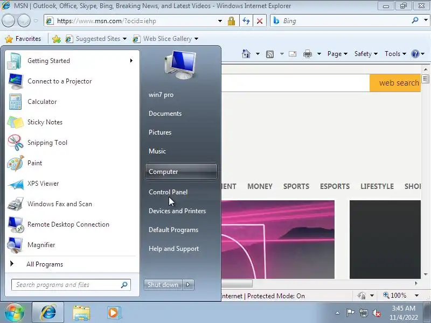This screenshot has height=323, width=431.
Task: Open address bar URL dropdown
Action: pyautogui.click(x=220, y=21)
